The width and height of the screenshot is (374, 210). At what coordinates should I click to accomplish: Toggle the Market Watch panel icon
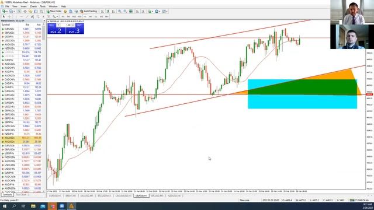(x=19, y=11)
